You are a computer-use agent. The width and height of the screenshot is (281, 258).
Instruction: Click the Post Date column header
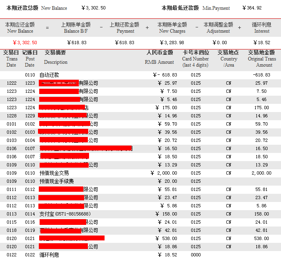(30, 58)
